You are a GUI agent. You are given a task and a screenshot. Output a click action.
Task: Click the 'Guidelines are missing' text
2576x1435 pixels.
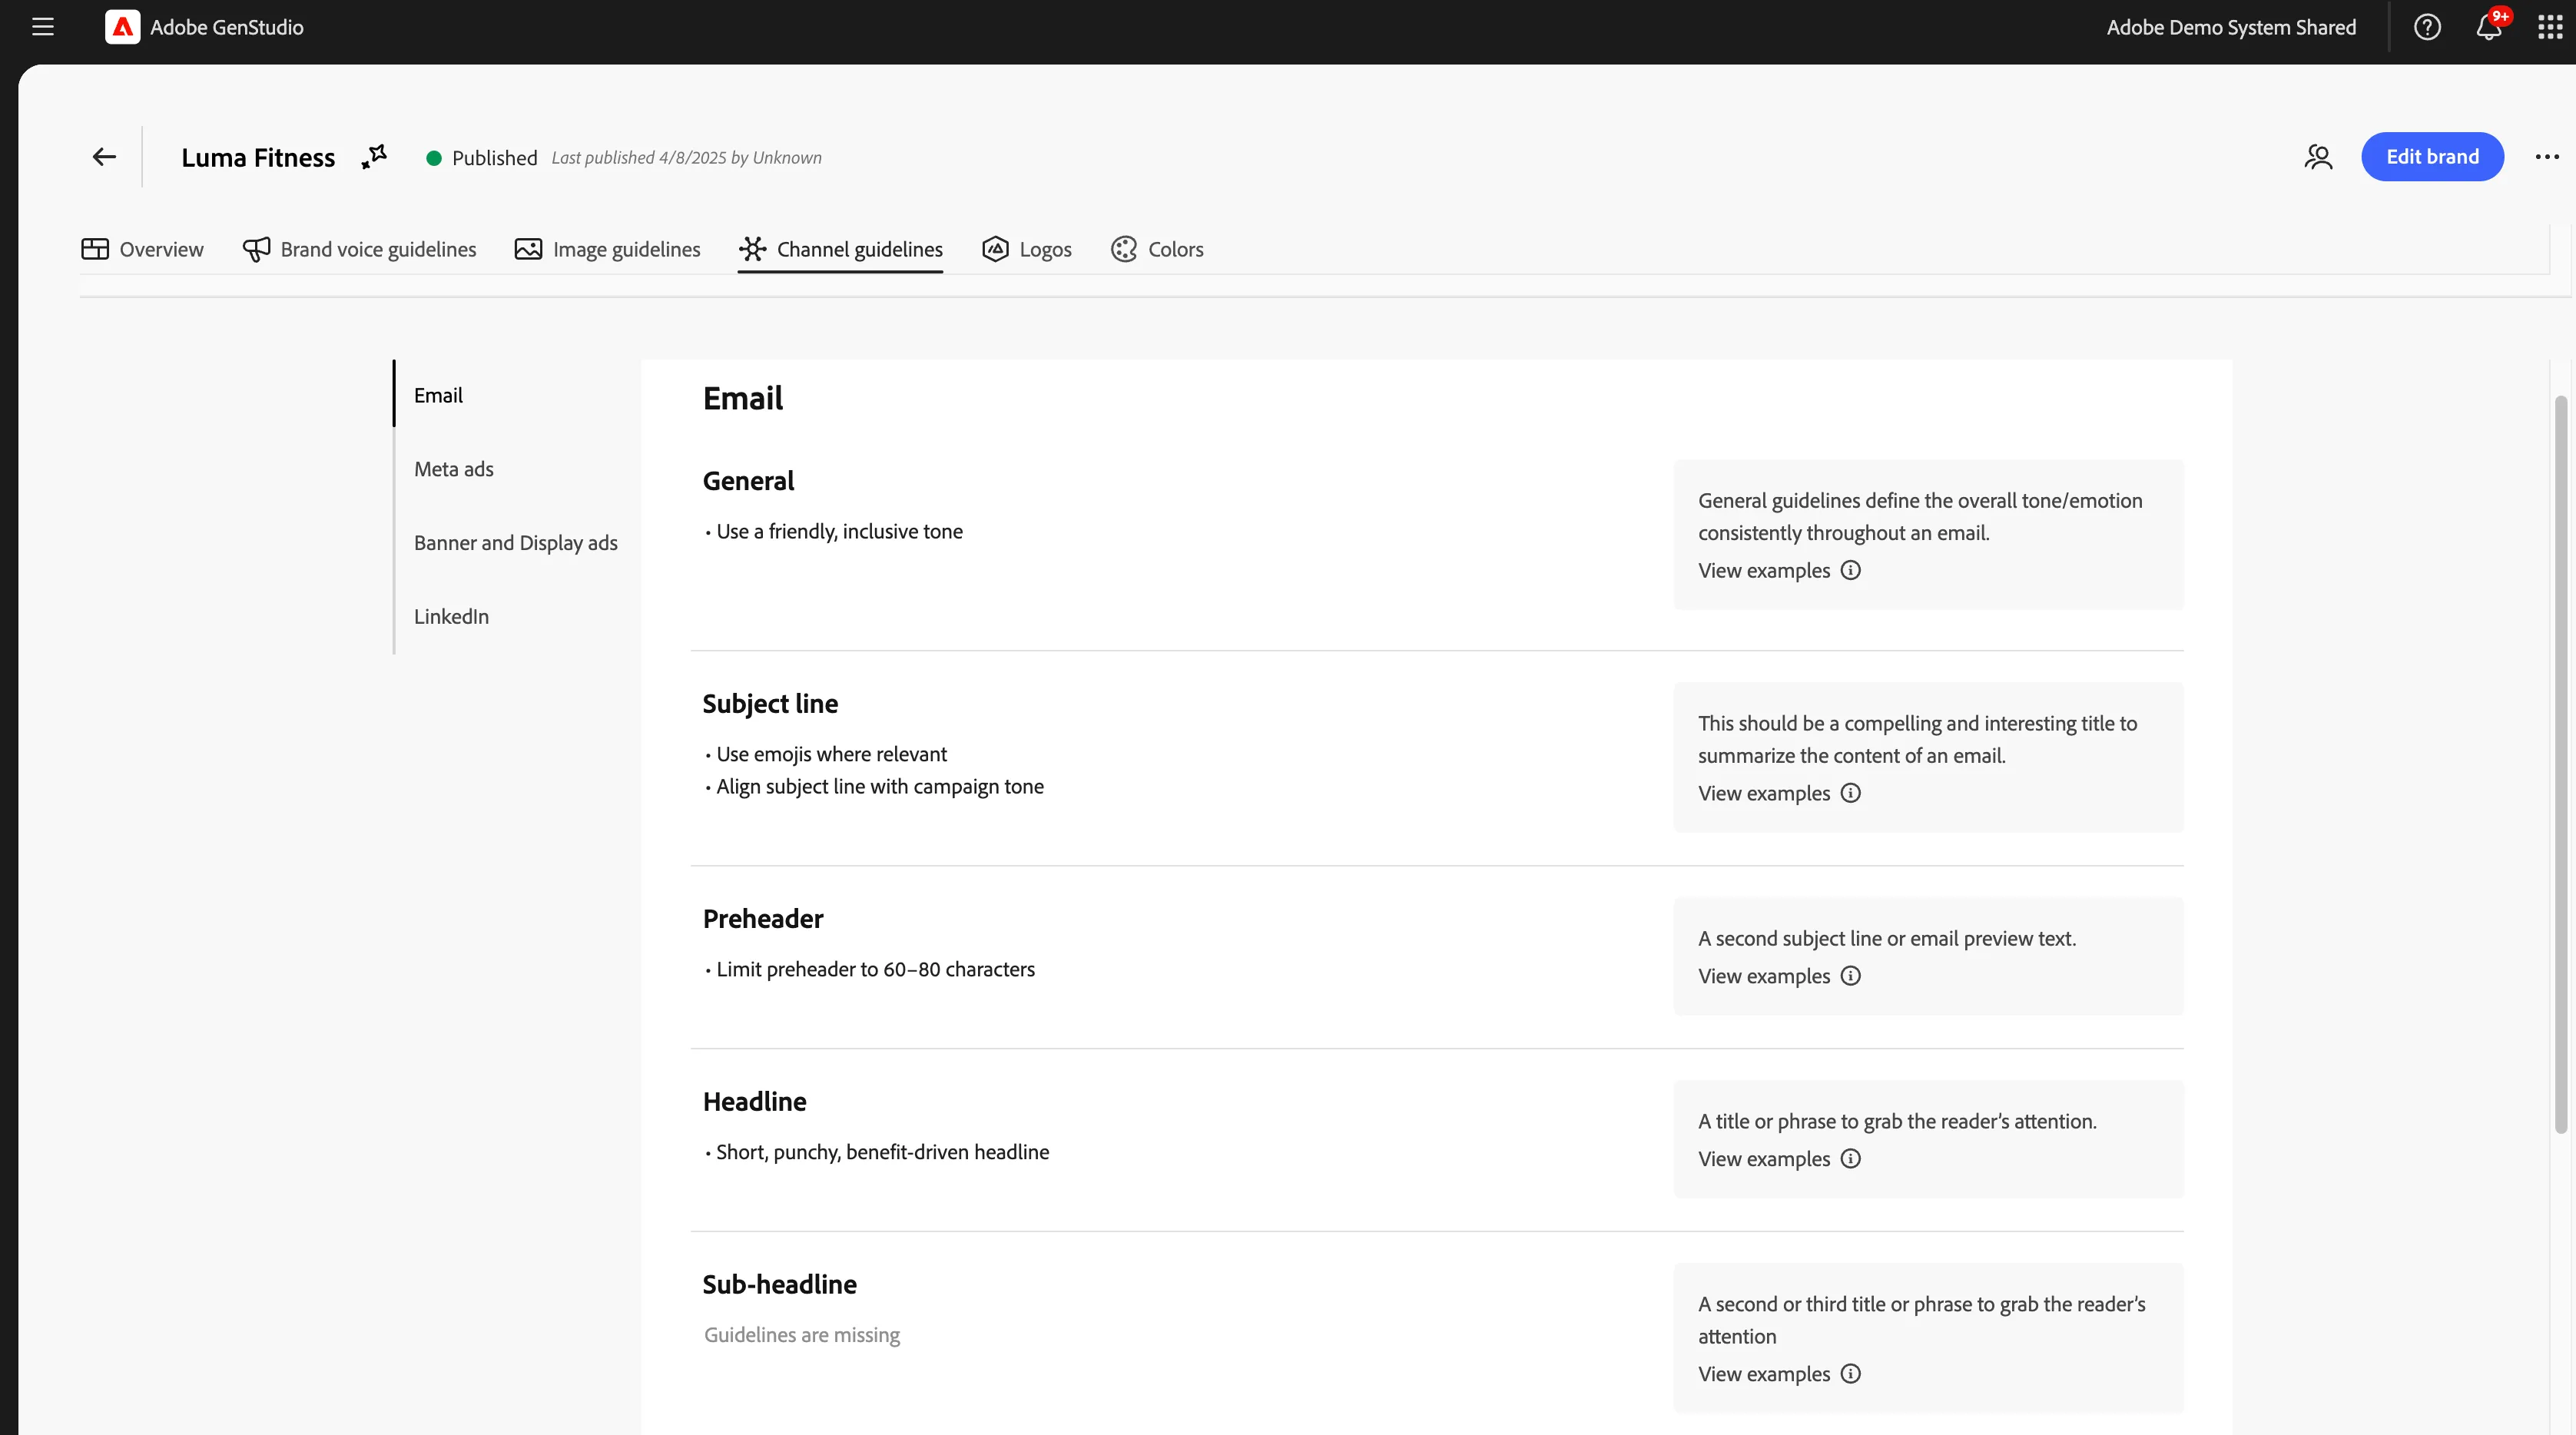pyautogui.click(x=802, y=1335)
